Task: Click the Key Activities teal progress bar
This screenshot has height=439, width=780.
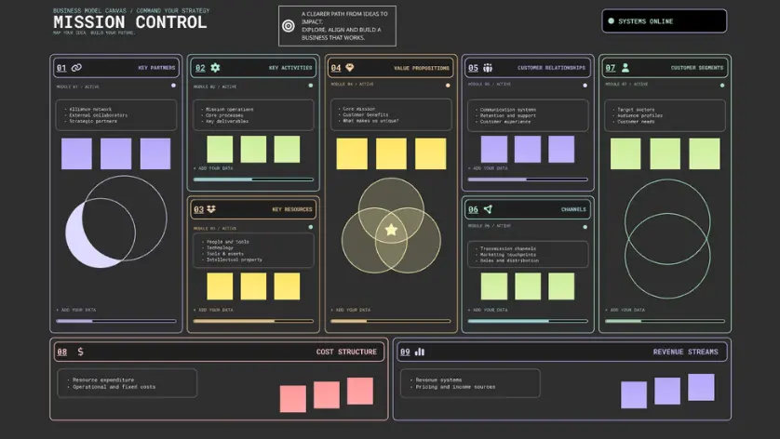Action: tap(253, 179)
